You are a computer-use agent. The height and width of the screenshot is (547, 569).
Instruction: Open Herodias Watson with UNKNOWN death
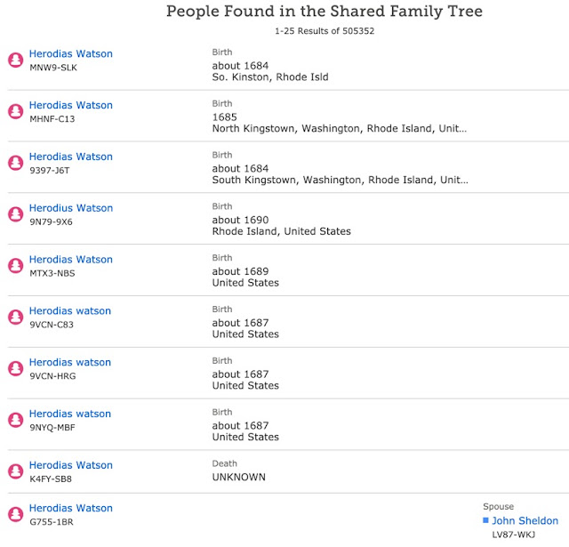pos(71,465)
